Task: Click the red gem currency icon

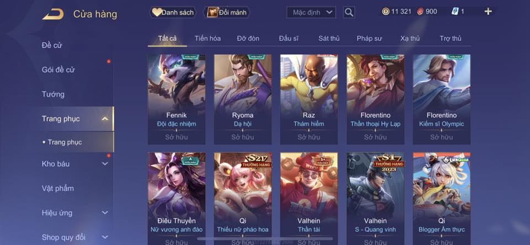Action: coord(420,12)
